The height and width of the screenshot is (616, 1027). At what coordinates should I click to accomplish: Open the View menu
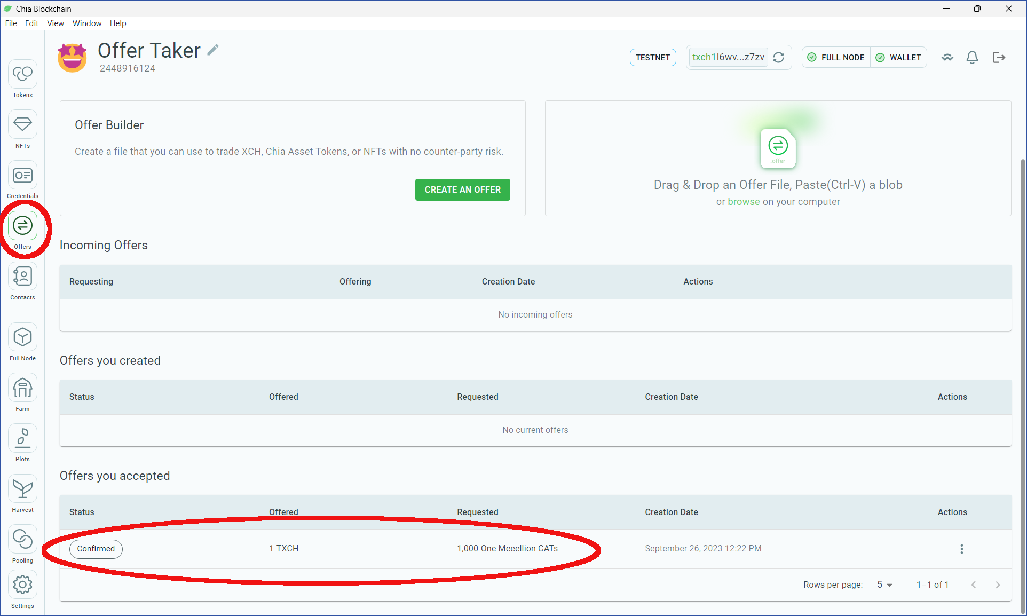tap(56, 23)
